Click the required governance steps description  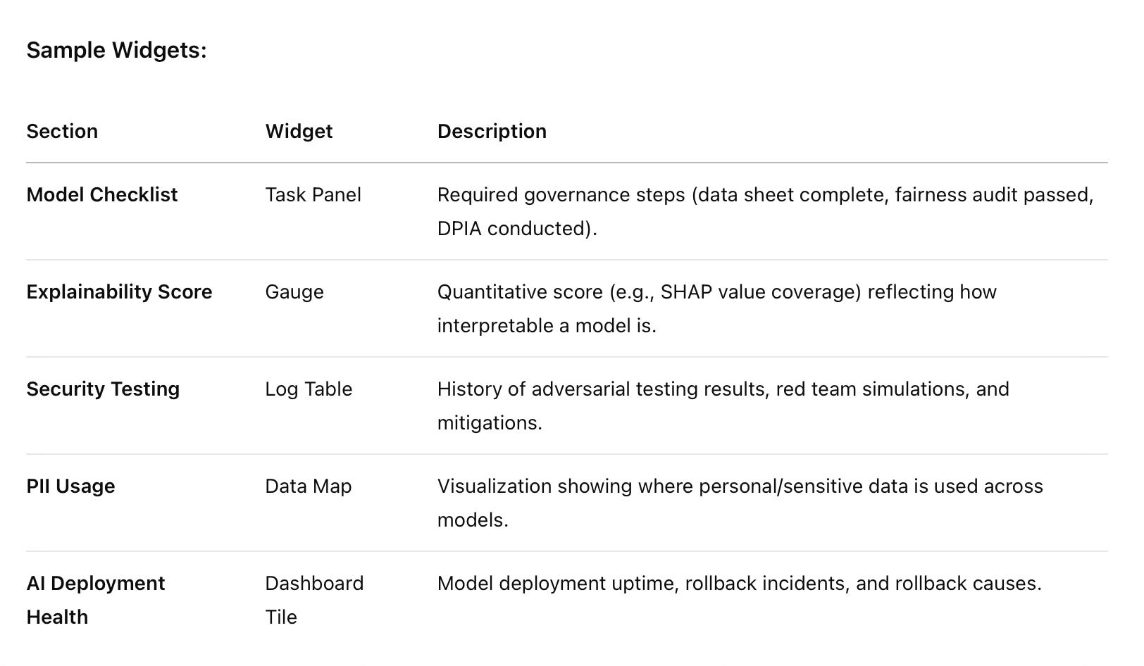(765, 211)
